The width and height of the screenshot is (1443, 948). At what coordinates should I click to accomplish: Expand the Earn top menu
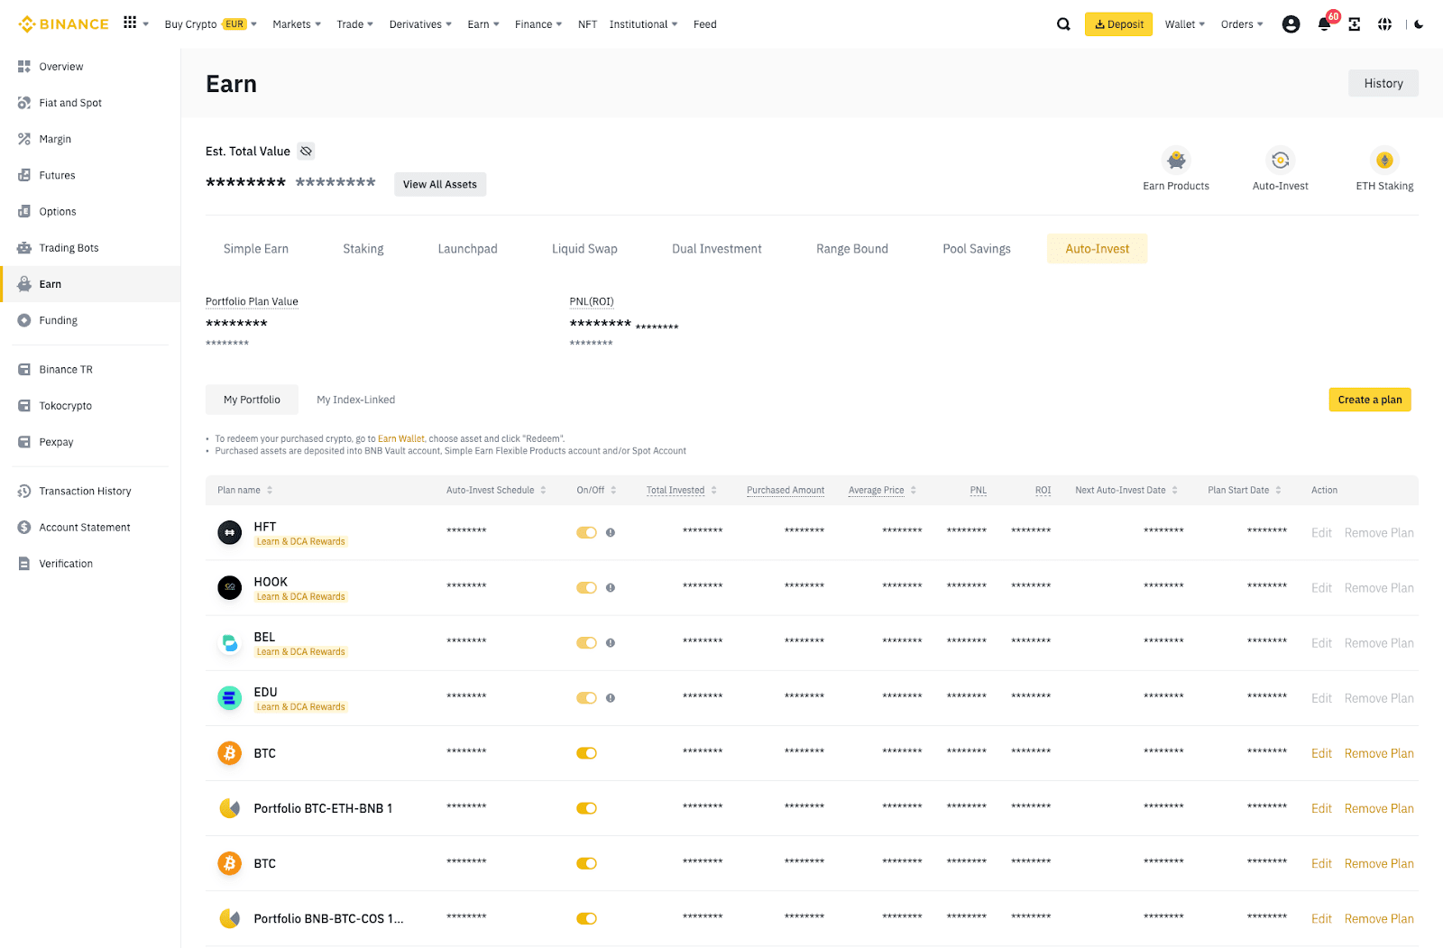tap(483, 24)
